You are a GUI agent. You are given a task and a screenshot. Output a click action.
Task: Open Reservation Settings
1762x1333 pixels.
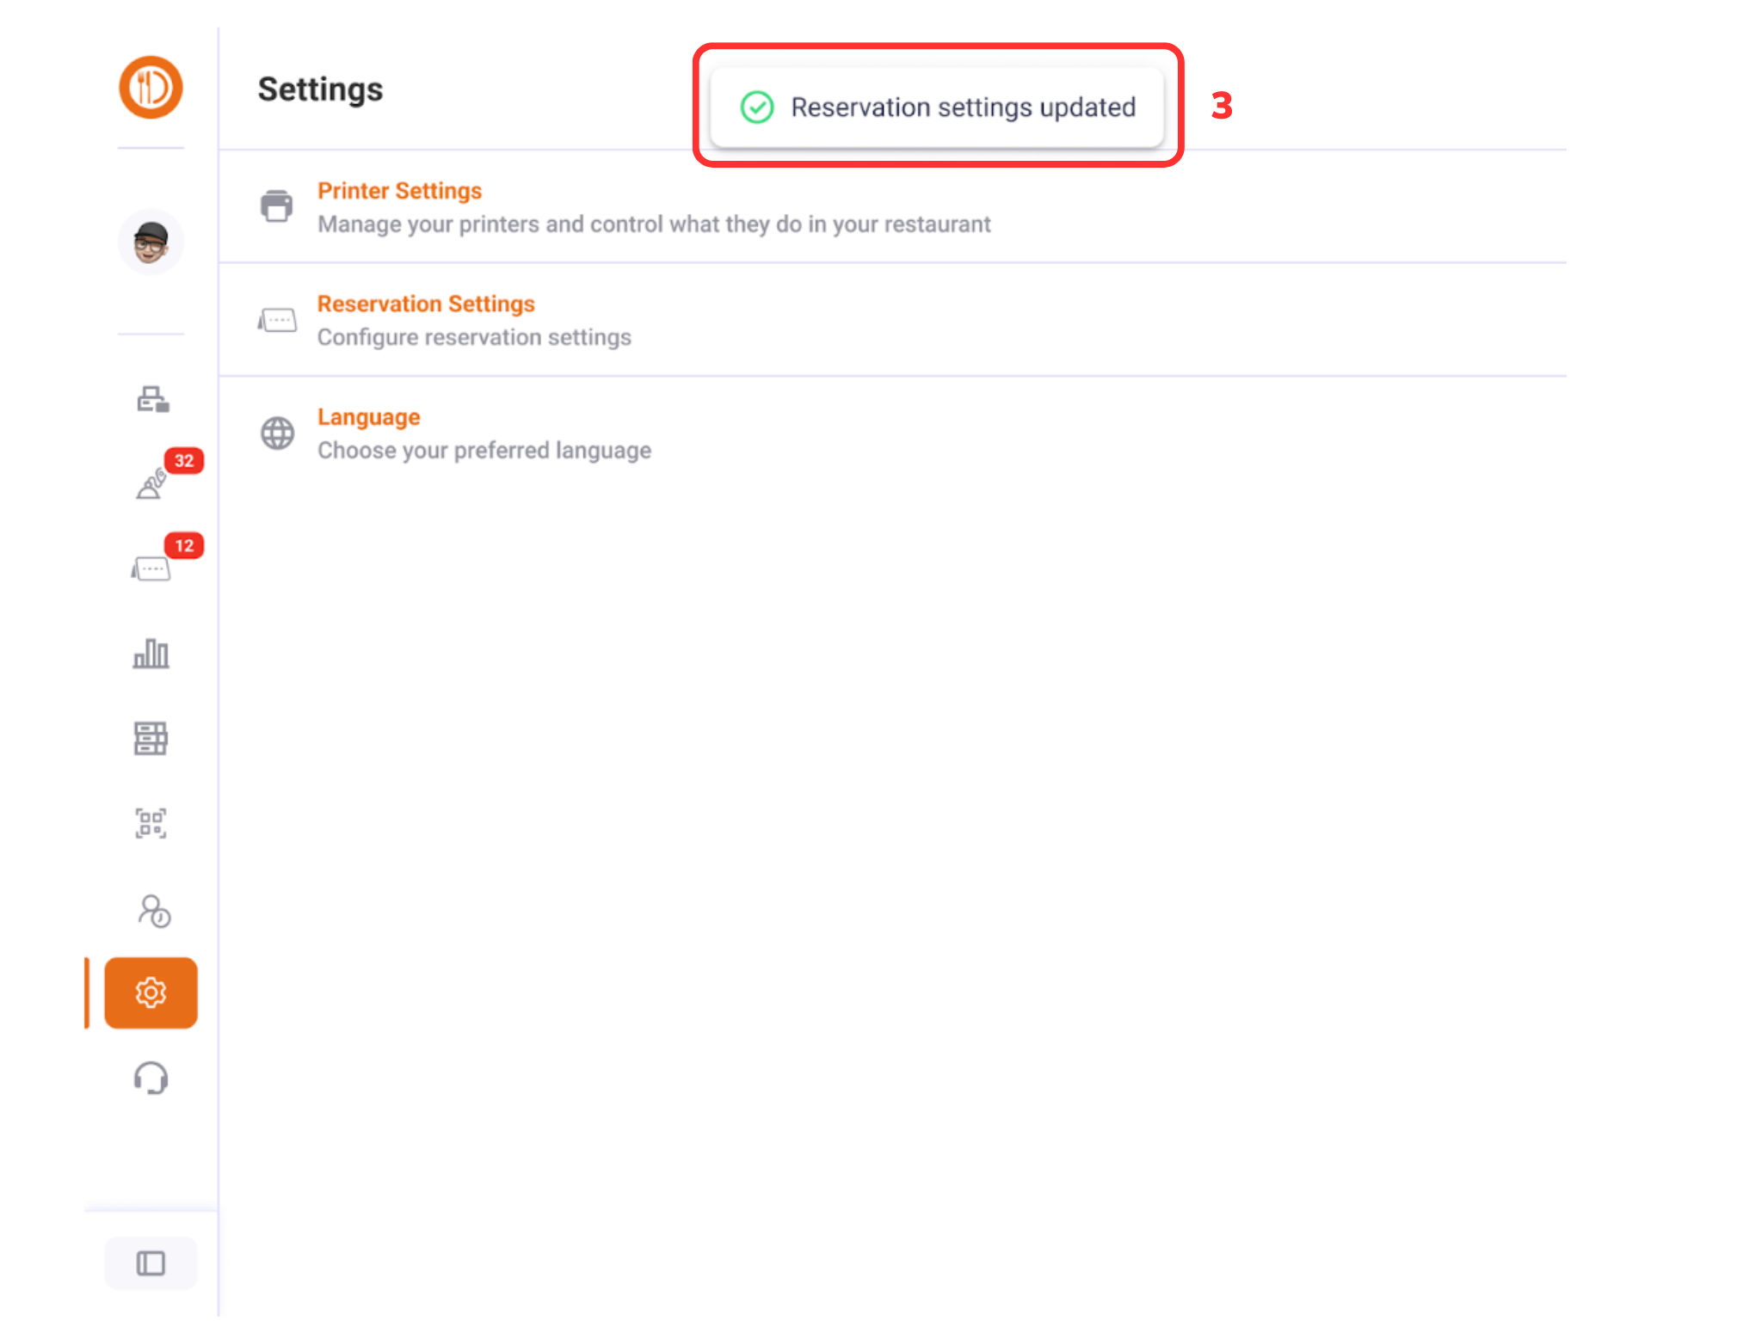click(426, 304)
